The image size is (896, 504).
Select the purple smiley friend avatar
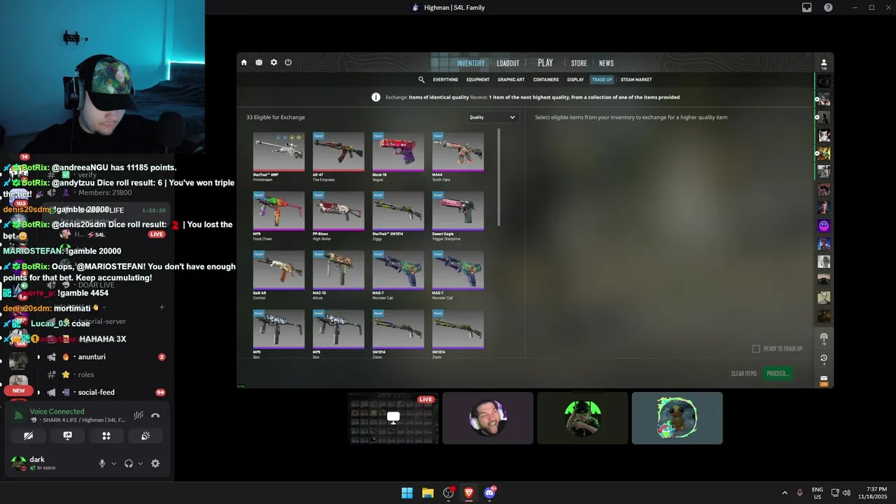[824, 225]
